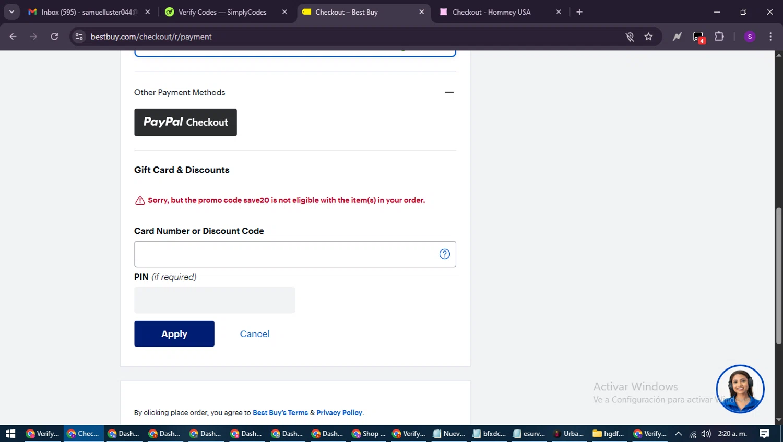This screenshot has height=442, width=783.
Task: Open the volume speaker tray icon
Action: coord(706,434)
